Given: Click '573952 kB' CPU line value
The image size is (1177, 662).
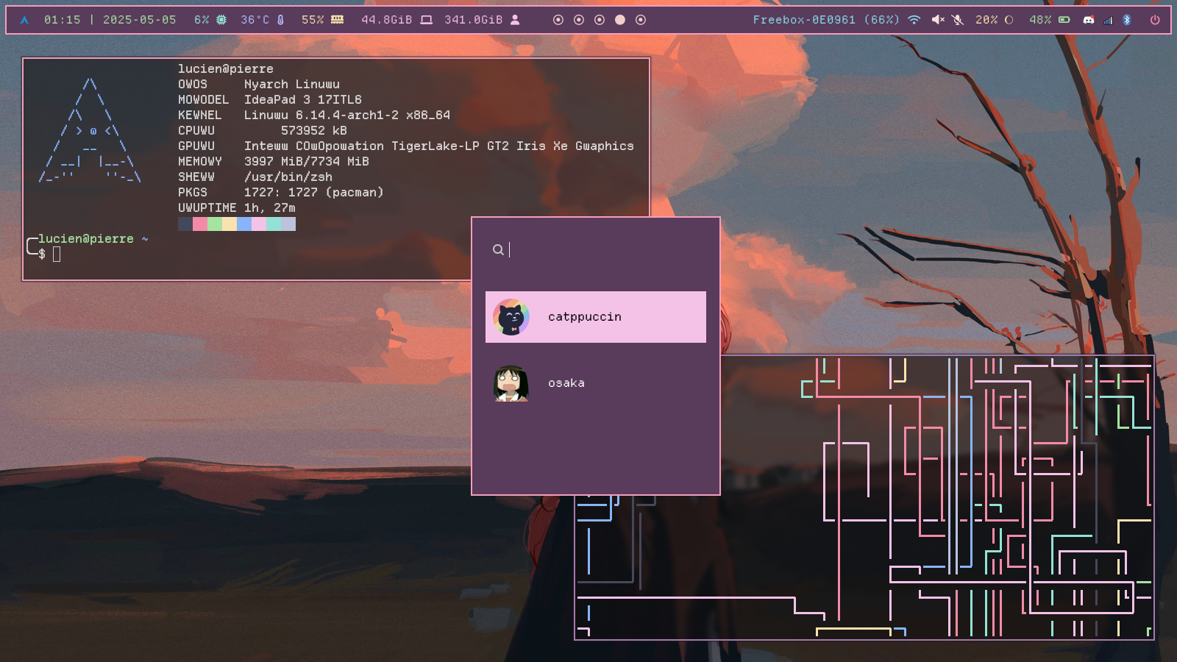Looking at the screenshot, I should (x=314, y=131).
